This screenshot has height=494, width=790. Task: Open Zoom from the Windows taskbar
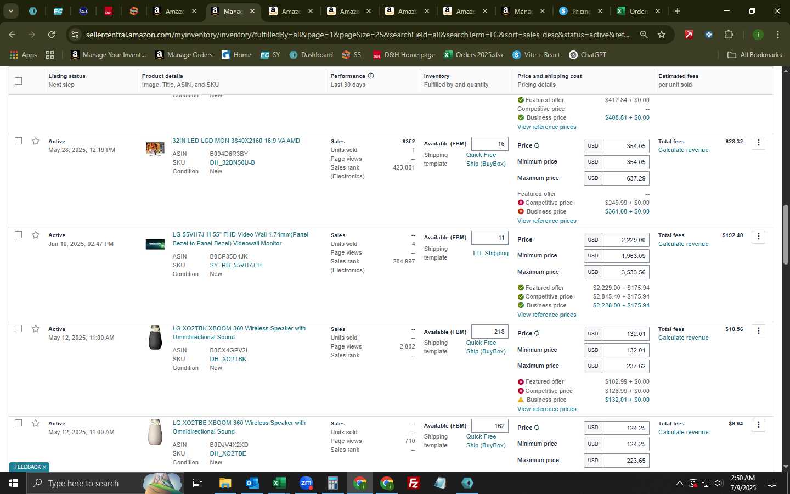[306, 483]
